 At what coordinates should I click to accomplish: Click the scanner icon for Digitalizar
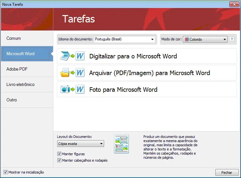pos(65,56)
